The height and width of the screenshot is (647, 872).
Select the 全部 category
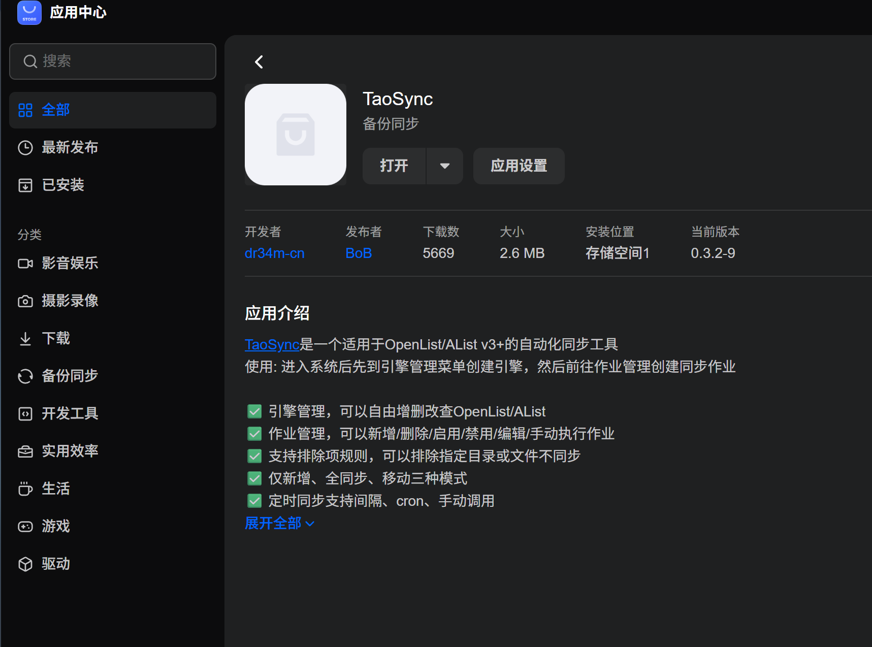pos(113,110)
